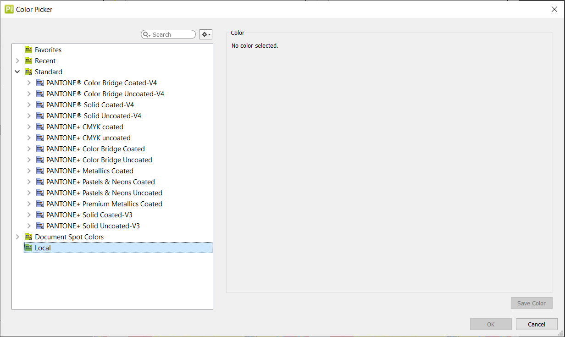The width and height of the screenshot is (565, 337).
Task: Click the PANTONE+ Pastels & Neons Uncoated library icon
Action: tap(40, 193)
